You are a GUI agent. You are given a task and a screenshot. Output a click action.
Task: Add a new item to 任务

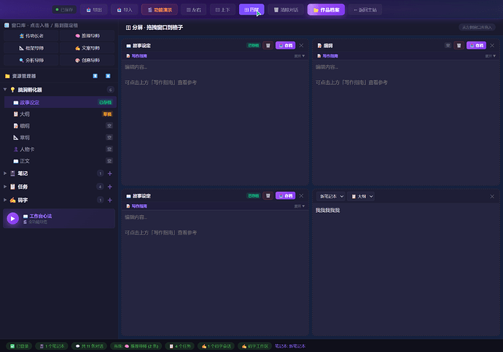tap(109, 187)
